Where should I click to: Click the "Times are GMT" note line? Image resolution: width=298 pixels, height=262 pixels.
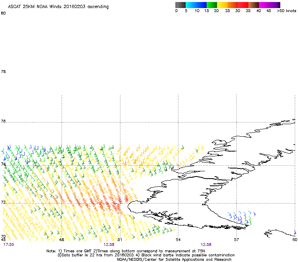(x=126, y=251)
